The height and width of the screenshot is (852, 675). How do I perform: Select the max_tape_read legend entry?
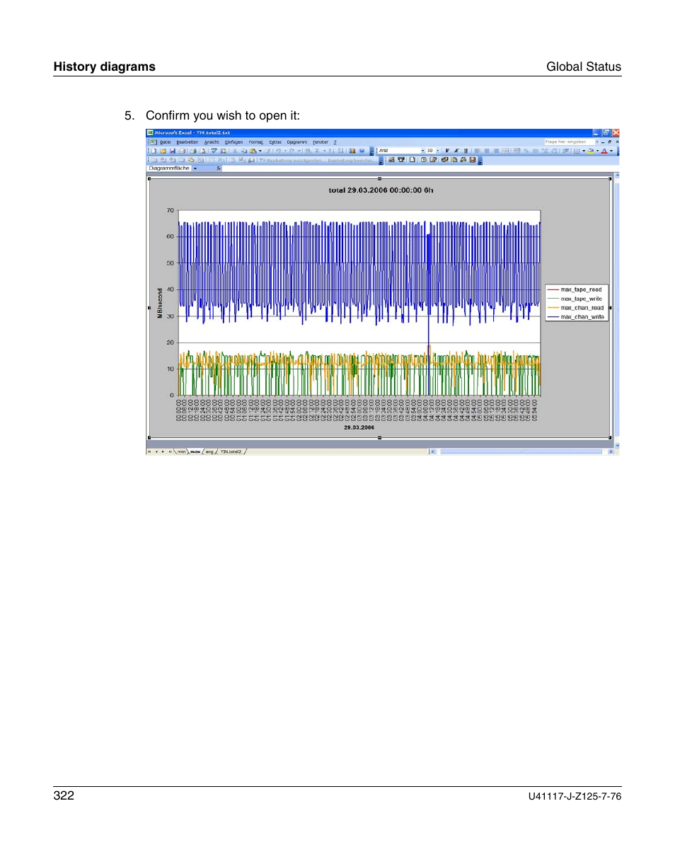(574, 289)
